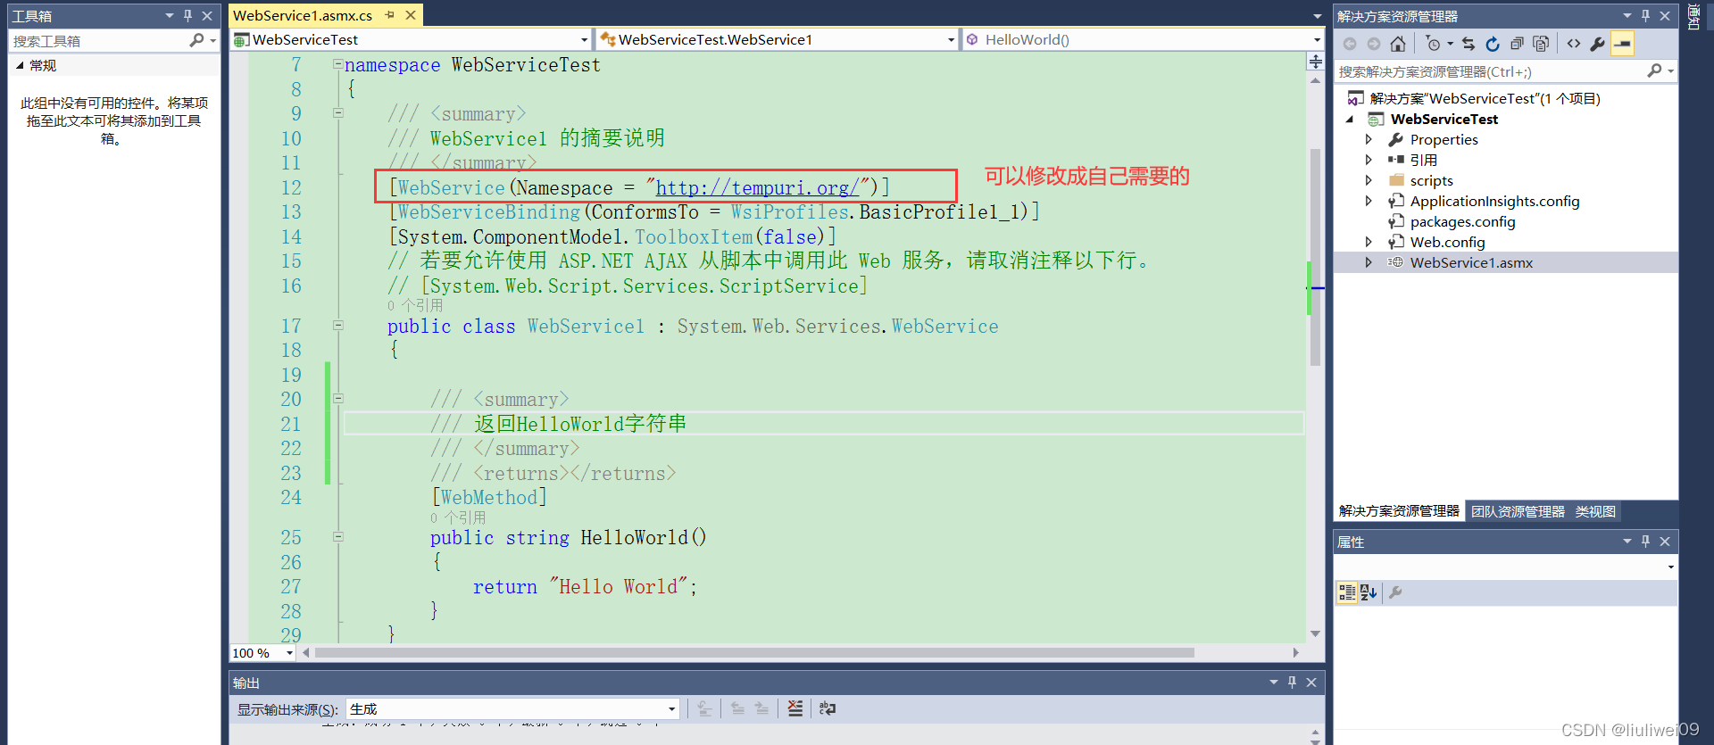Screen dimensions: 1714x745
Task: Open HelloWorld() member dropdown
Action: pos(1317,39)
